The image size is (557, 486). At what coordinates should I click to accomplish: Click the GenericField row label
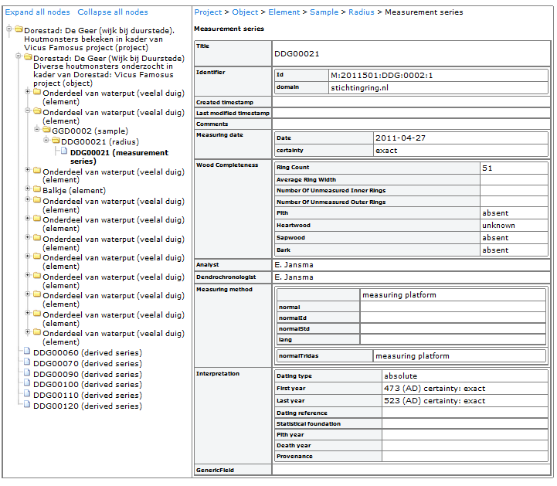coord(215,470)
